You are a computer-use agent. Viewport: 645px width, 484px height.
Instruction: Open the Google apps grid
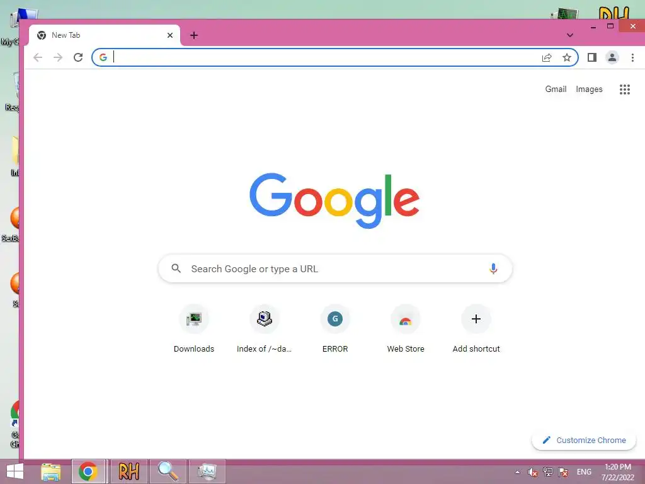coord(625,89)
